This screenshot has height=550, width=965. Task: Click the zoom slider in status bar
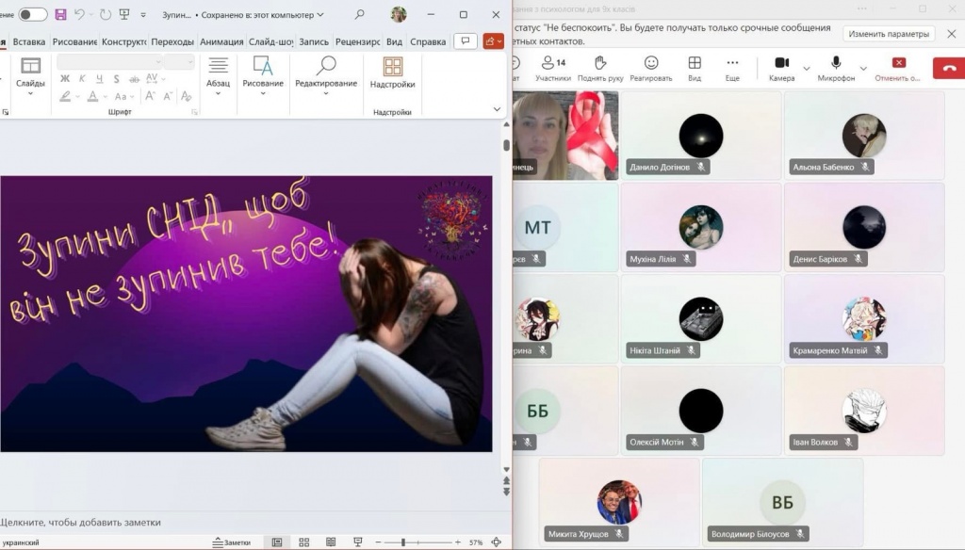(x=402, y=542)
